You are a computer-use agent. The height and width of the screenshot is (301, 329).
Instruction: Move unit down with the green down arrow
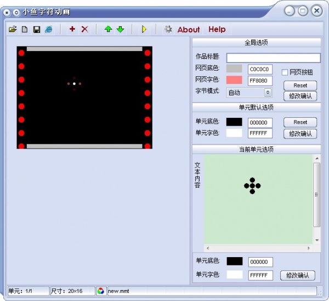point(121,29)
